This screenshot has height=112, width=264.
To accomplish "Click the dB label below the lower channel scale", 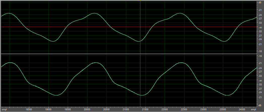I will point(260,105).
